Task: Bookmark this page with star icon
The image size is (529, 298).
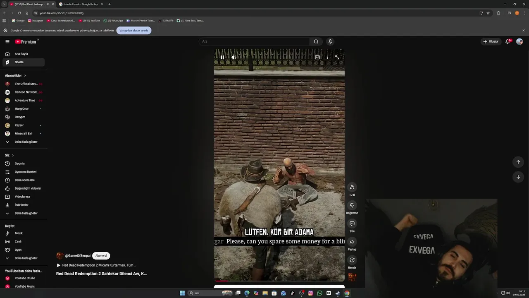Action: [x=488, y=13]
